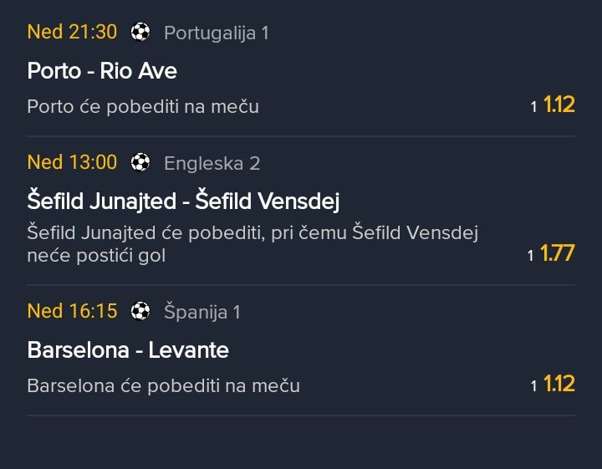Select the Porto - Rio Ave match title
The height and width of the screenshot is (469, 602).
(102, 71)
